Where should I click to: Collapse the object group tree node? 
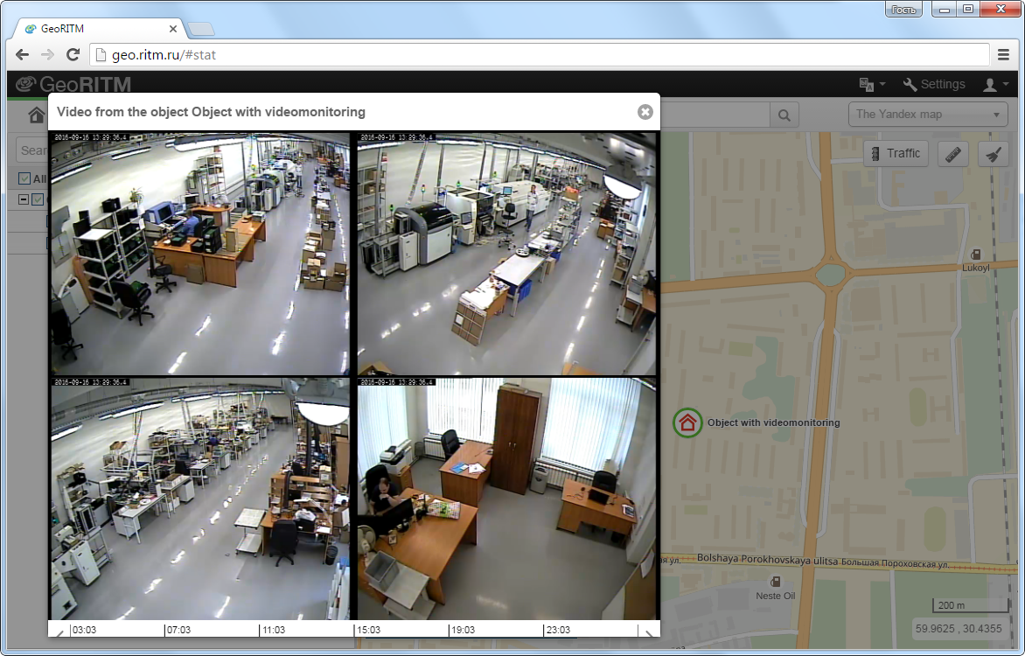24,199
